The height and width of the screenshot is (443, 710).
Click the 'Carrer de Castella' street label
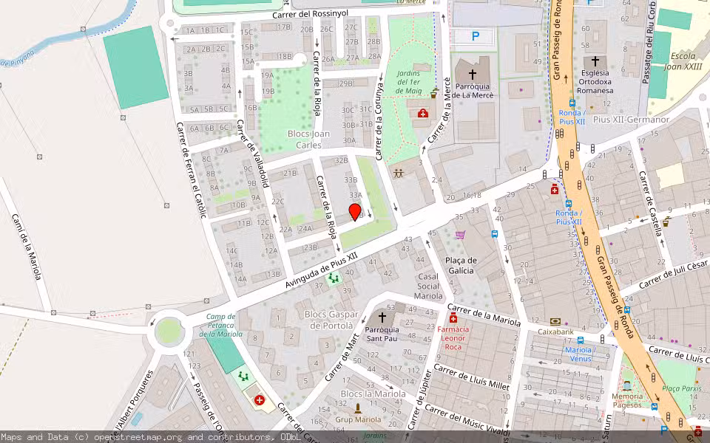tap(650, 204)
